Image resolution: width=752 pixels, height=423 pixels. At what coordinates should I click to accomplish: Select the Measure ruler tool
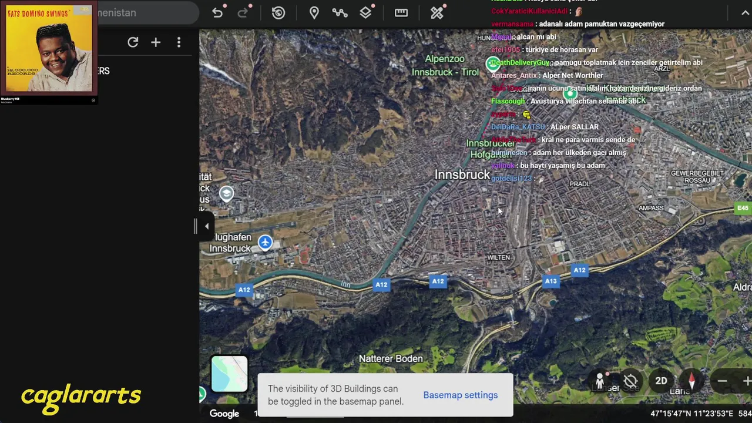pyautogui.click(x=401, y=12)
